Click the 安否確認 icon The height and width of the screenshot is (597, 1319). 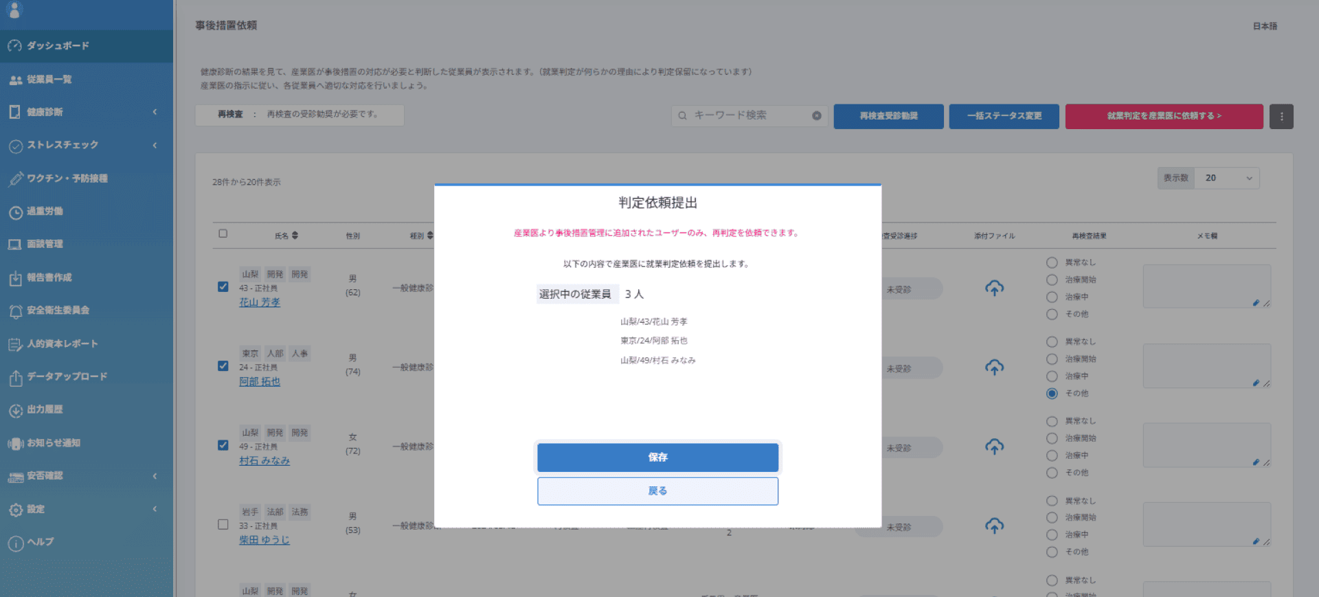point(15,477)
